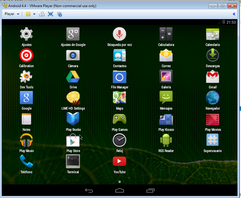Pause the virtual machine
The image size is (241, 198).
[28, 14]
